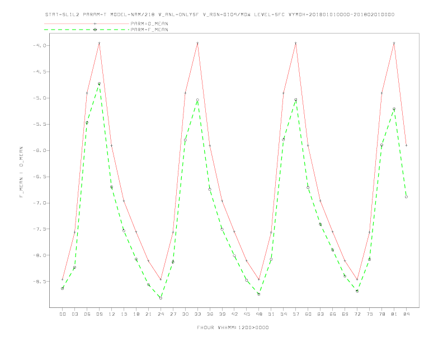Click the 66 forecast hour tick label
The width and height of the screenshot is (443, 342).
(333, 314)
